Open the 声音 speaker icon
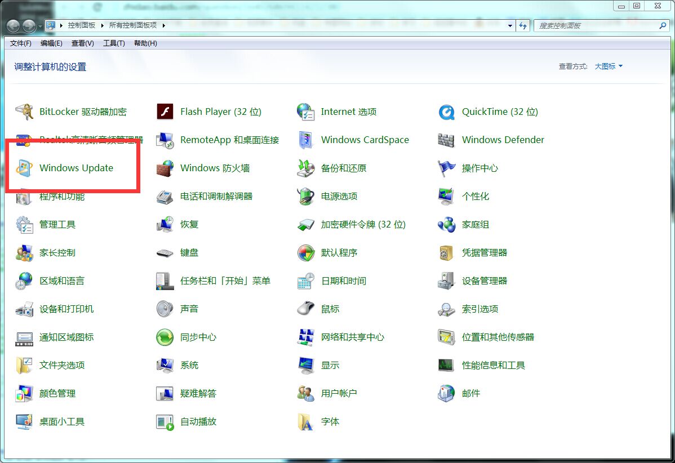The width and height of the screenshot is (675, 463). click(x=165, y=309)
